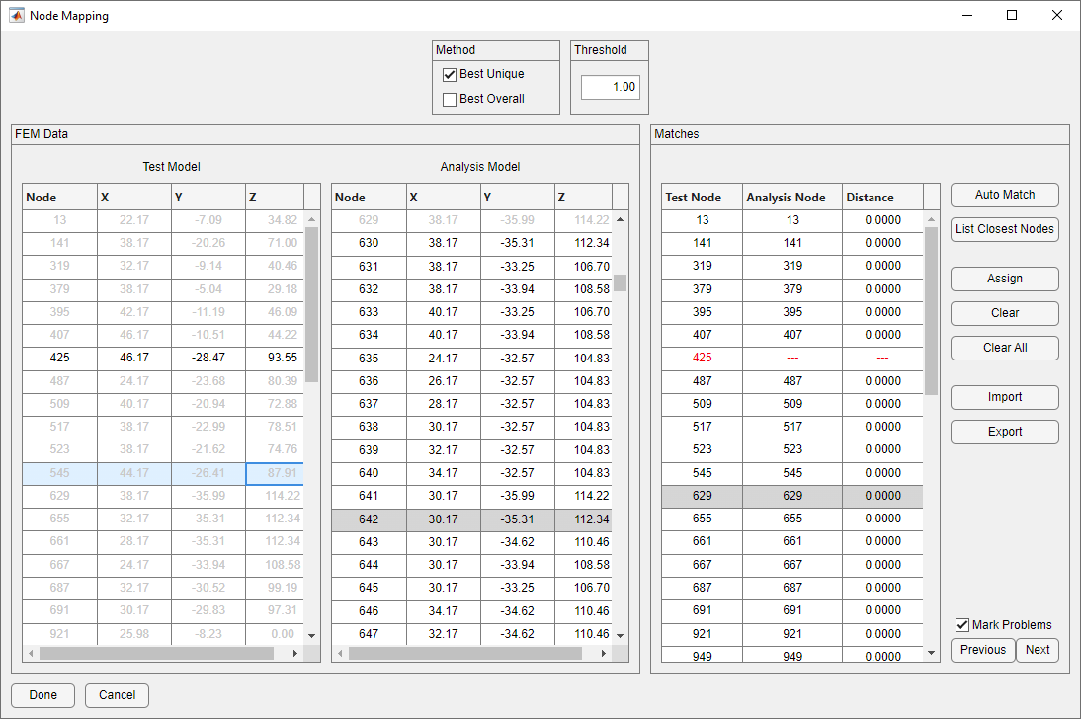This screenshot has height=719, width=1081.
Task: Enable the Best Unique method checkbox
Action: pos(450,74)
